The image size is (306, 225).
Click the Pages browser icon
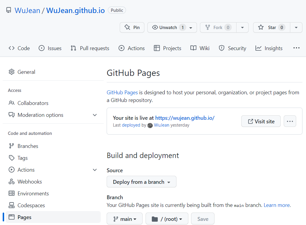pos(12,217)
